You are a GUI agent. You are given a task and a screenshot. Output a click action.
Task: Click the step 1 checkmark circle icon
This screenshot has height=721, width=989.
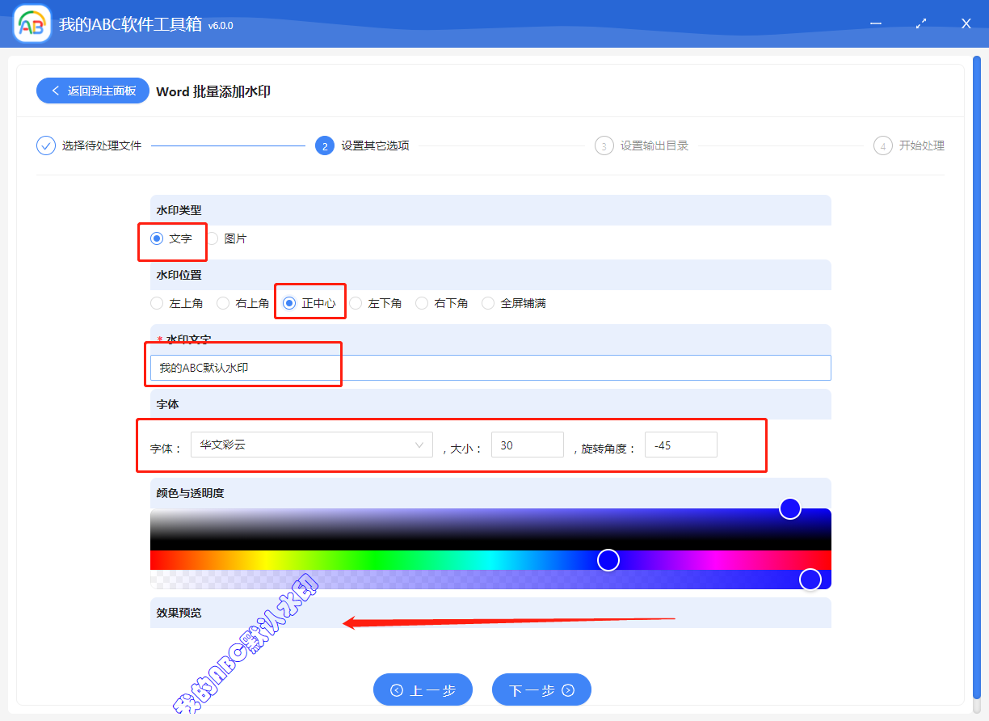click(45, 145)
